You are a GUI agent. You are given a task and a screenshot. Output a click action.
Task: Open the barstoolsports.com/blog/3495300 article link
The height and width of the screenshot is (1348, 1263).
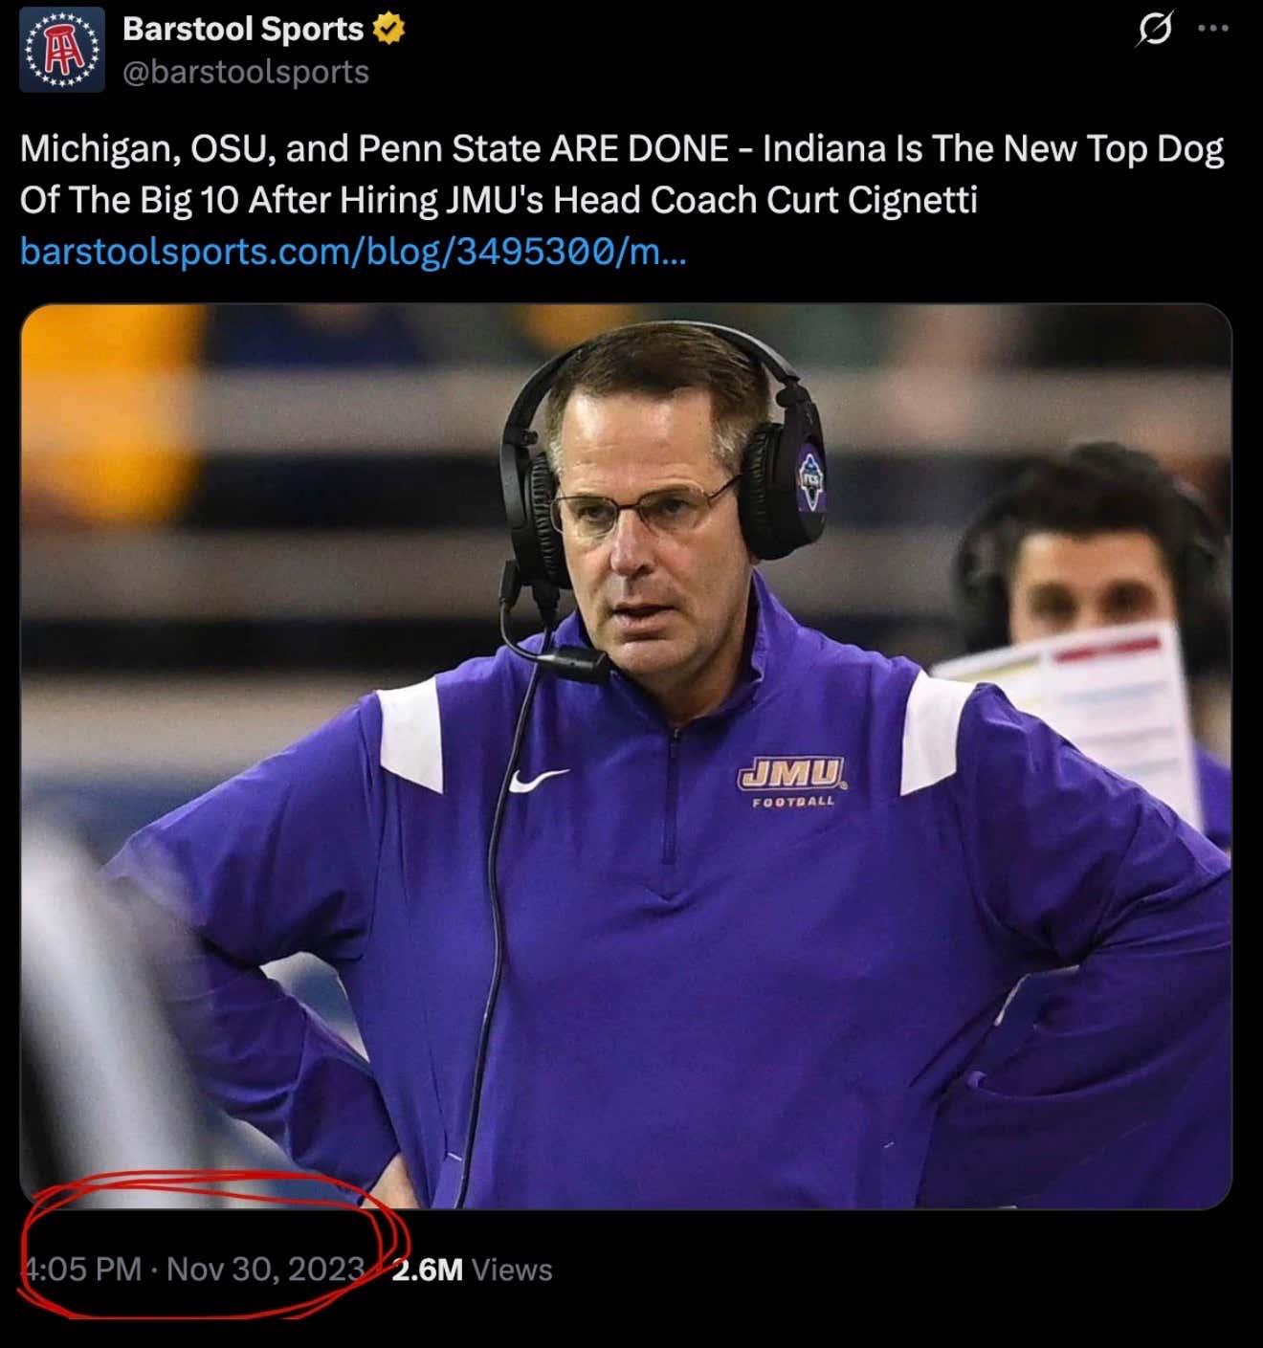click(354, 252)
